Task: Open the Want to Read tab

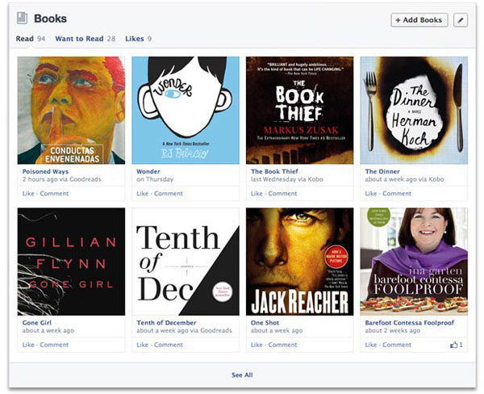Action: coord(86,39)
